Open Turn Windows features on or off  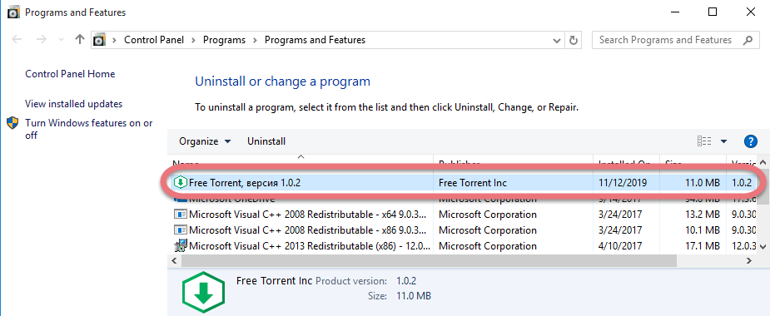89,129
